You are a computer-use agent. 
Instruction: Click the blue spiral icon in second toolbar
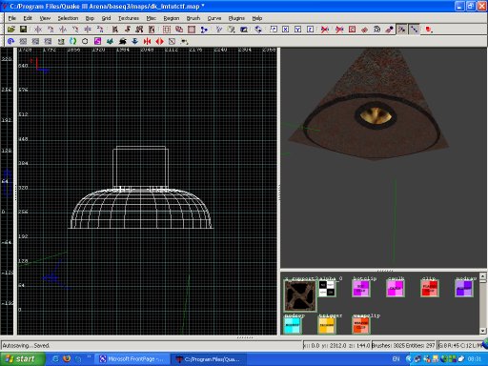10,41
